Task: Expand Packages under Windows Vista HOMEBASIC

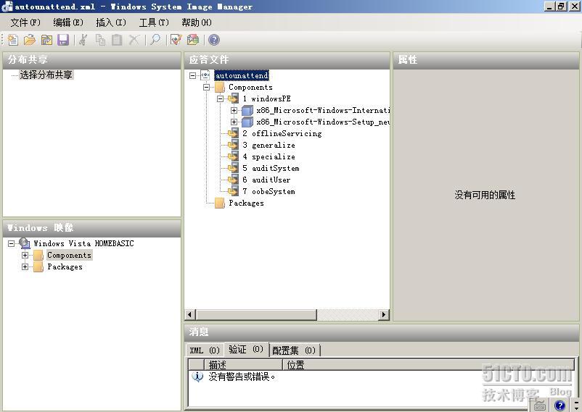Action: [x=25, y=266]
